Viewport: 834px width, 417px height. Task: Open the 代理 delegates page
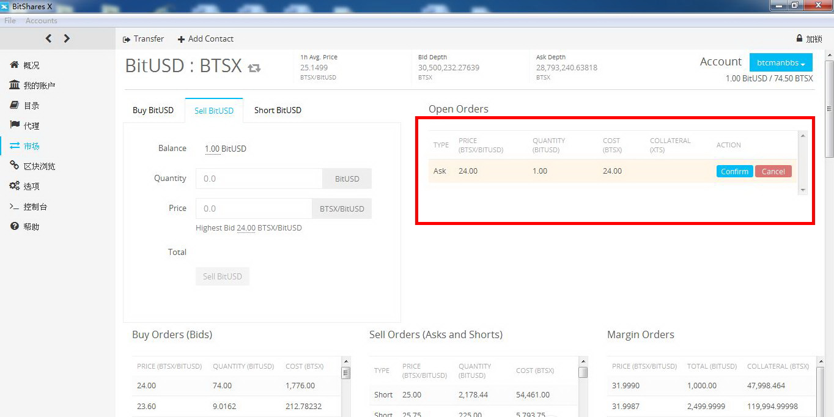point(25,125)
